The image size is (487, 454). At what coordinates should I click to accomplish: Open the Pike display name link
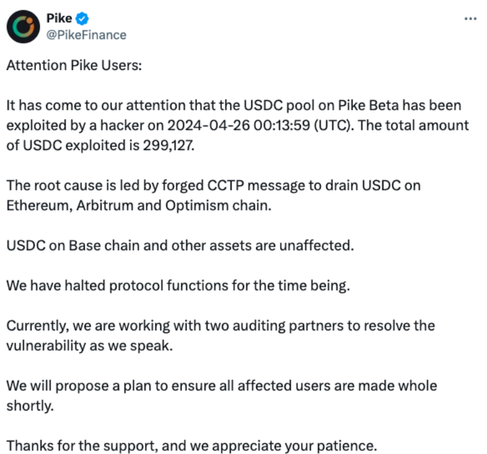point(59,18)
